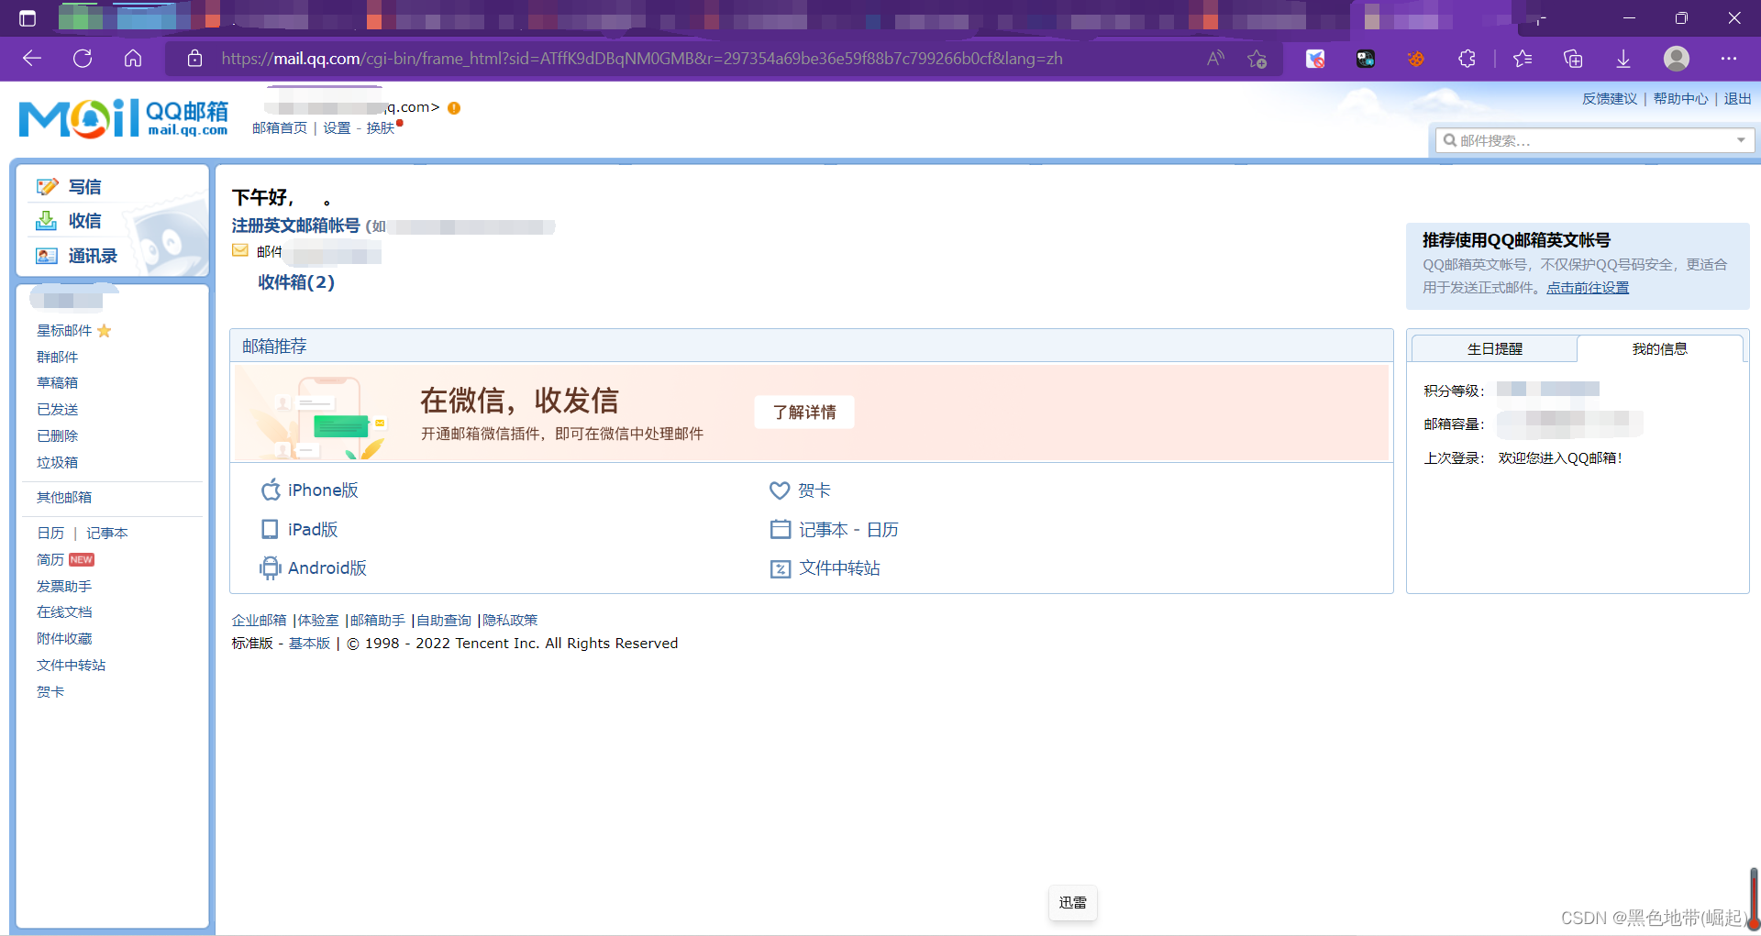
Task: Open 邮箱首页 link
Action: [280, 128]
